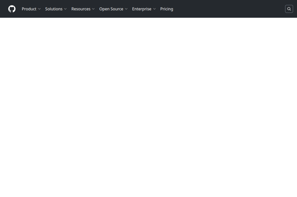Open the Open Source dropdown menu
The width and height of the screenshot is (297, 197).
(113, 9)
